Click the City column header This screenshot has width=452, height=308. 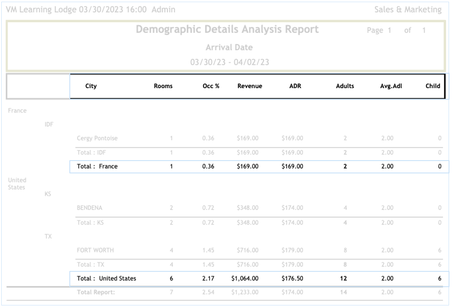(x=91, y=86)
